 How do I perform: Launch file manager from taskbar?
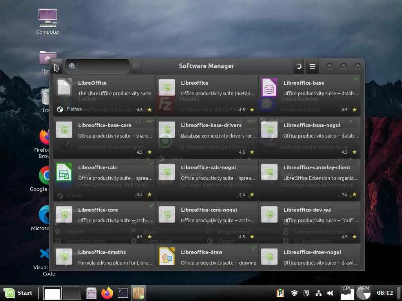[91, 293]
